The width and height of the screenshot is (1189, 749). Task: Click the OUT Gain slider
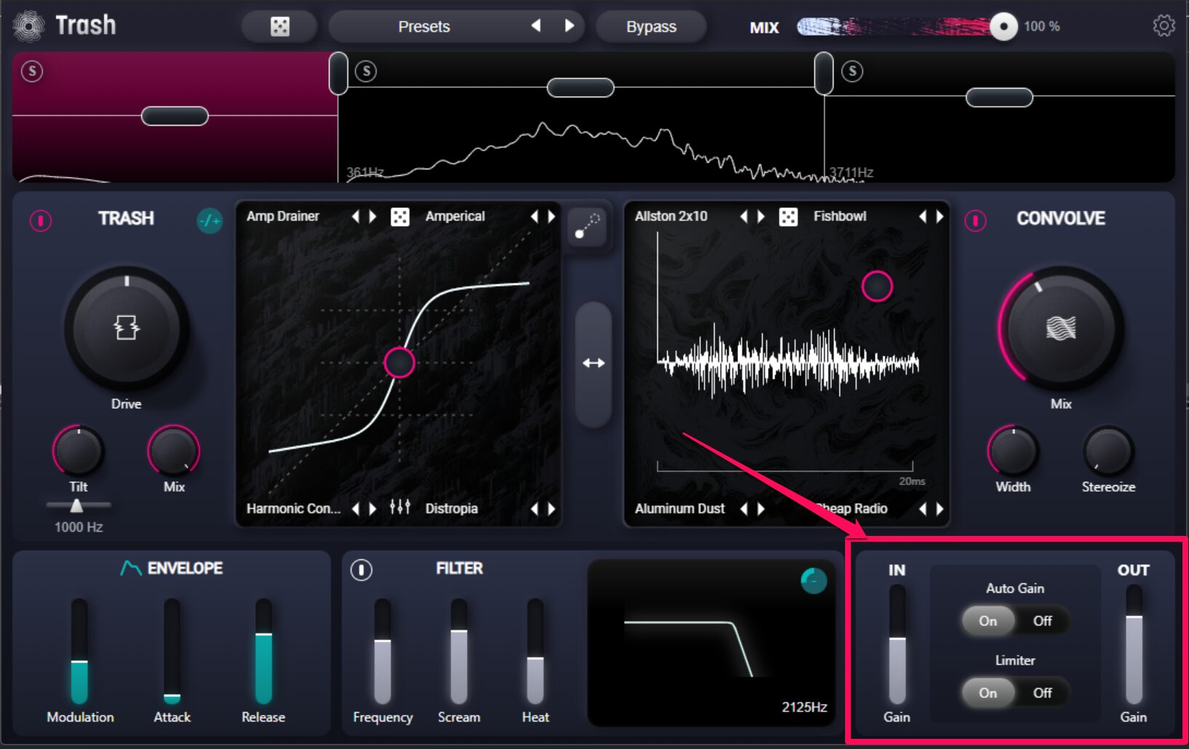1134,645
